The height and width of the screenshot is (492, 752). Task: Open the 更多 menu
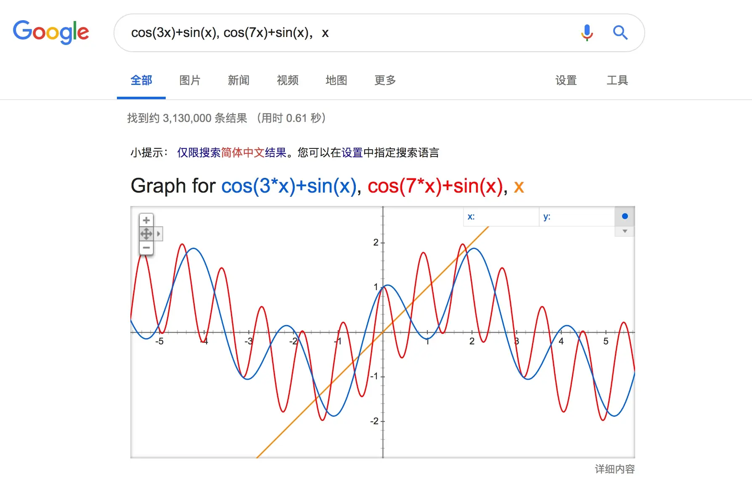coord(385,80)
